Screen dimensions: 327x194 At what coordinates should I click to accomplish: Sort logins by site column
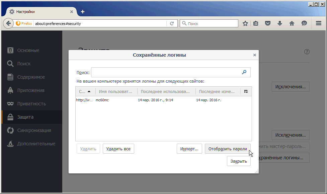tap(85, 91)
